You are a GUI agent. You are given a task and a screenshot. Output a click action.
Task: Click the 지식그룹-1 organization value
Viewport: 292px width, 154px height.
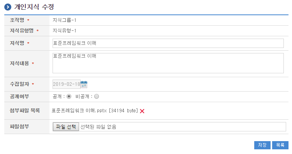64,20
